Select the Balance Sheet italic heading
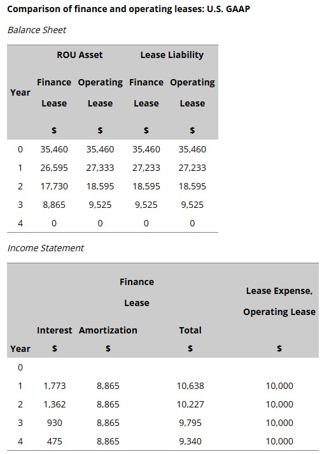Image resolution: width=329 pixels, height=454 pixels. [x=37, y=30]
